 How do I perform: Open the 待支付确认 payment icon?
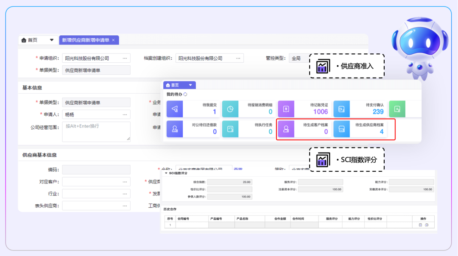pyautogui.click(x=342, y=109)
